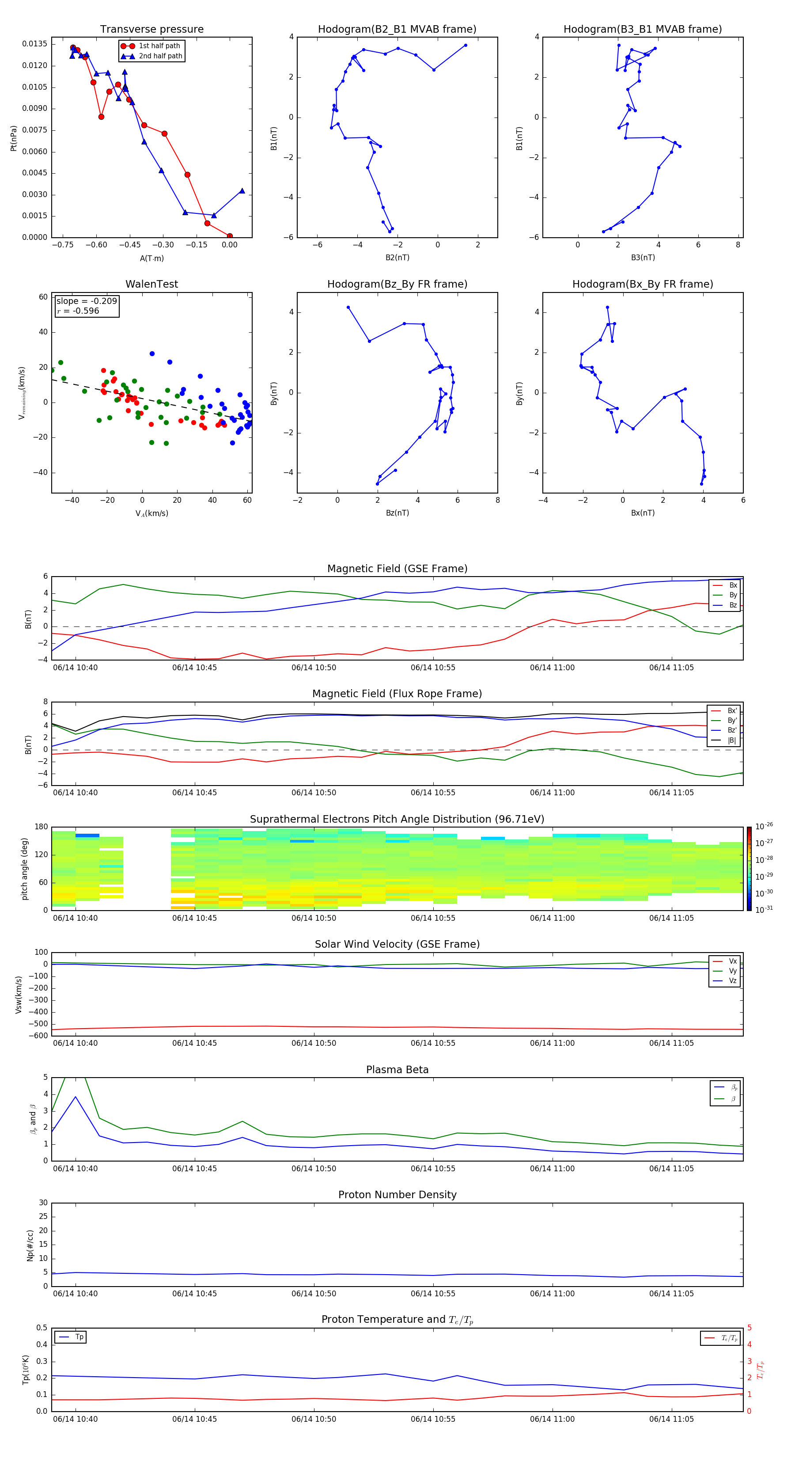Click the 'Bz(nT)' axis label
Image resolution: width=795 pixels, height=1458 pixels.
[x=397, y=513]
